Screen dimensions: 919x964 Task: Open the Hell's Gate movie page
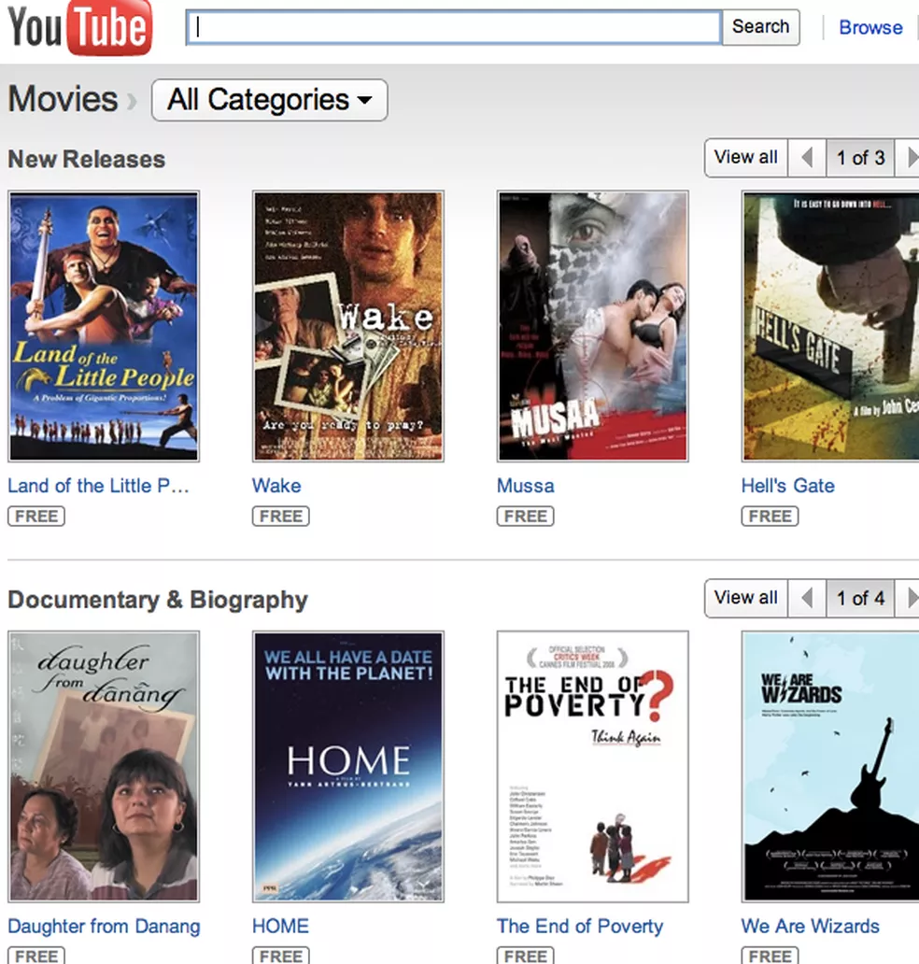point(788,486)
